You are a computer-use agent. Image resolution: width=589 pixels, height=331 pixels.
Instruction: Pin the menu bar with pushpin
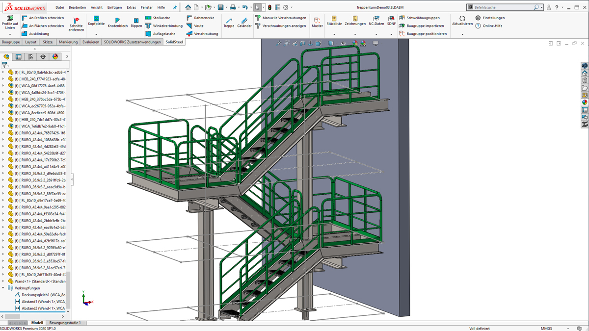pos(174,8)
